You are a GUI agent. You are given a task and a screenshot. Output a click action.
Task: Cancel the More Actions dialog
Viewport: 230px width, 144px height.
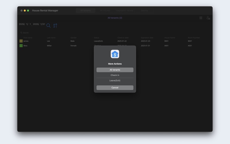pos(115,88)
